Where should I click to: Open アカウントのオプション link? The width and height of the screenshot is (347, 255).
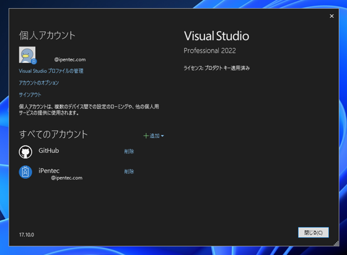tap(38, 83)
